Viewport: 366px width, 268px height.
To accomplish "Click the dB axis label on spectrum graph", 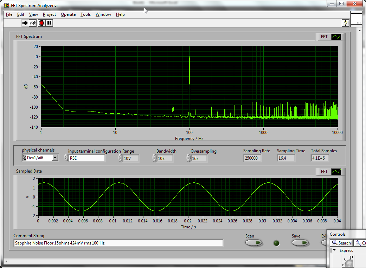I will (x=26, y=87).
